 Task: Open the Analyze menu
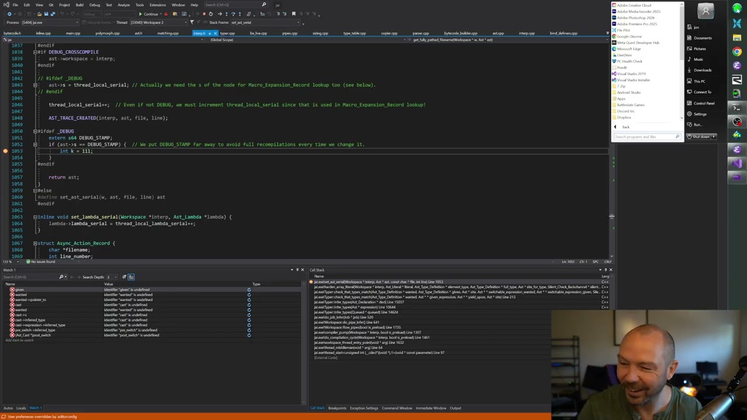pos(124,5)
